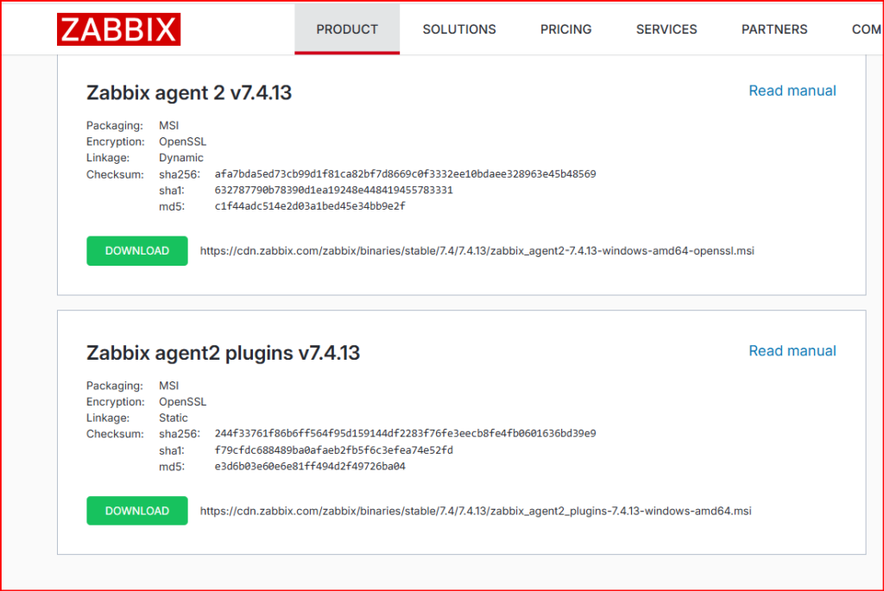Screen dimensions: 884x591
Task: Select sha1 checksum starting 63278779
Action: (333, 191)
